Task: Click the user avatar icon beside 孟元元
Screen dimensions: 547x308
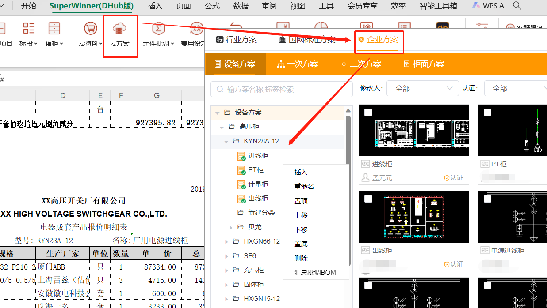Action: click(365, 178)
